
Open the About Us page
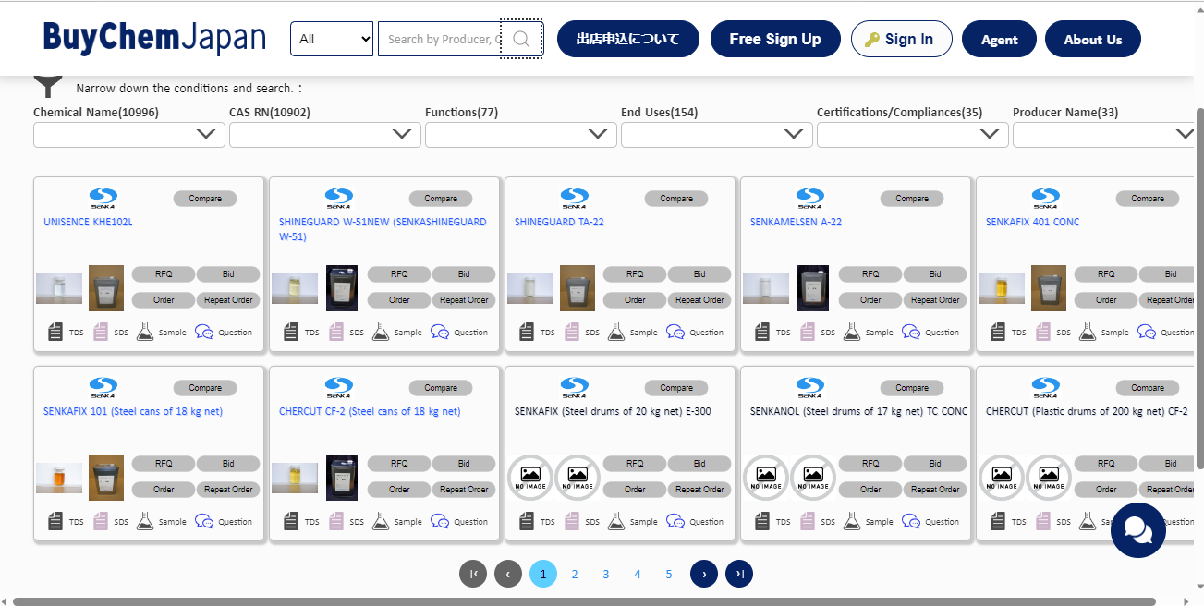pos(1093,39)
